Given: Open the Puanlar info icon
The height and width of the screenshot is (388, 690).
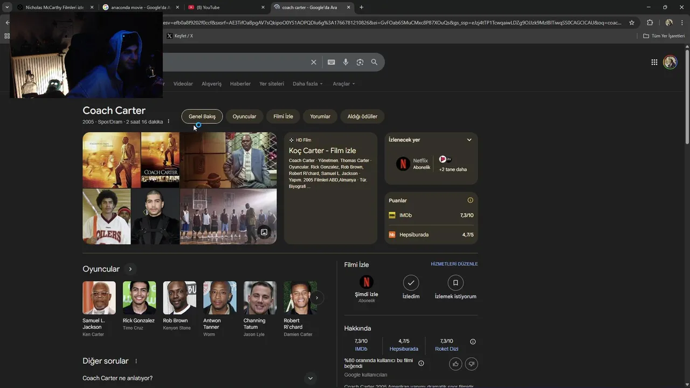Looking at the screenshot, I should [470, 200].
